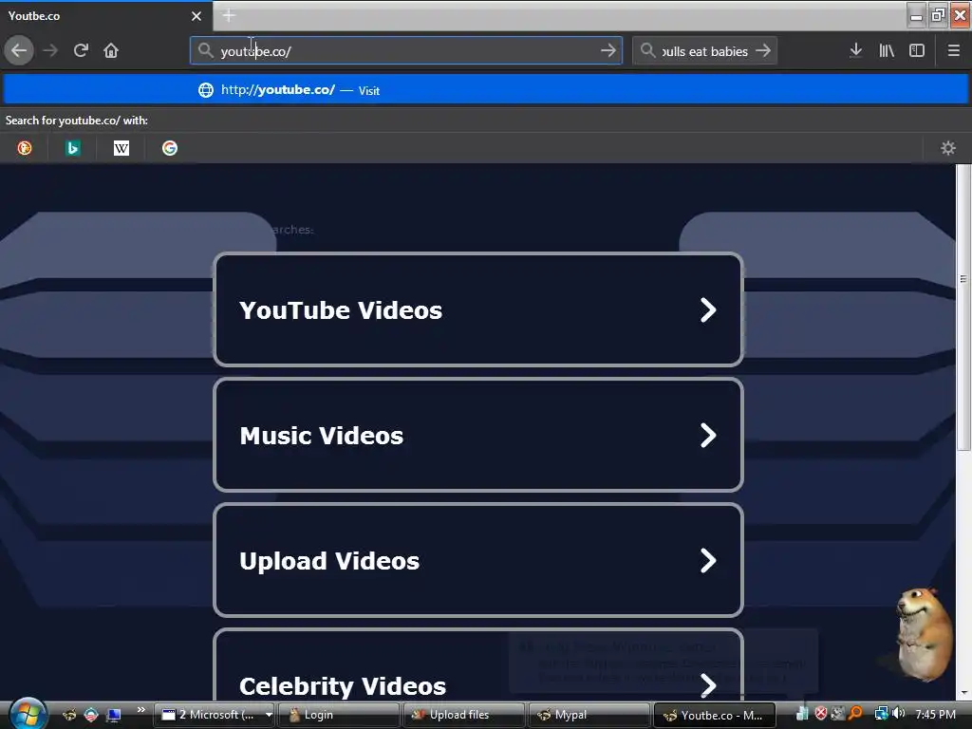Search with the Wikipedia engine icon
Image resolution: width=972 pixels, height=729 pixels.
pos(121,148)
